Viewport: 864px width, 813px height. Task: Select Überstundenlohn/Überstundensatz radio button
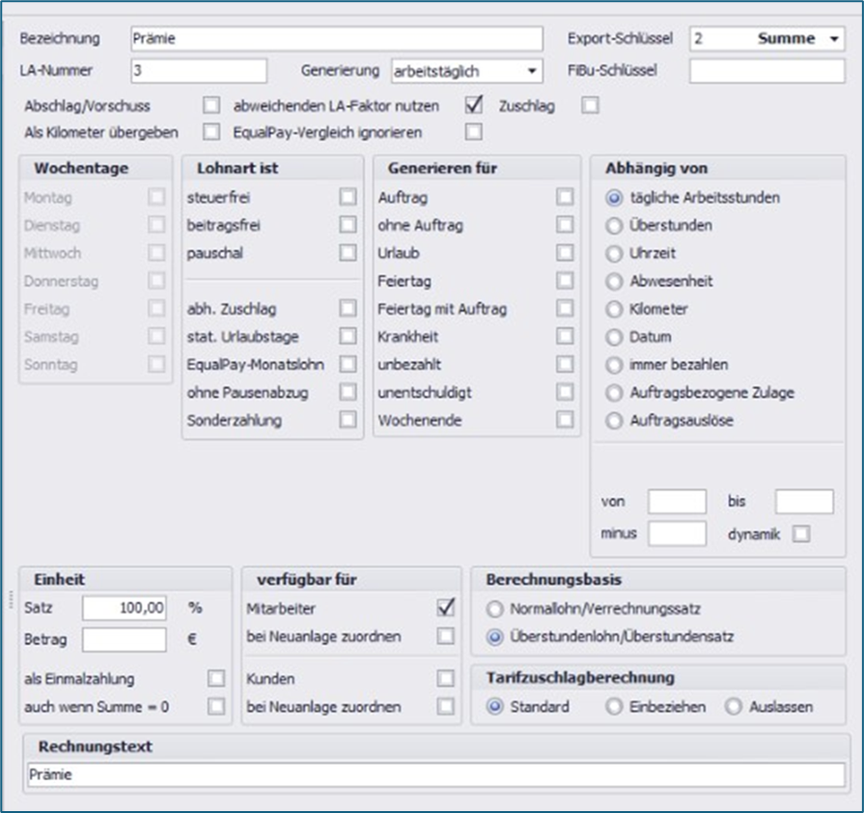pyautogui.click(x=495, y=637)
